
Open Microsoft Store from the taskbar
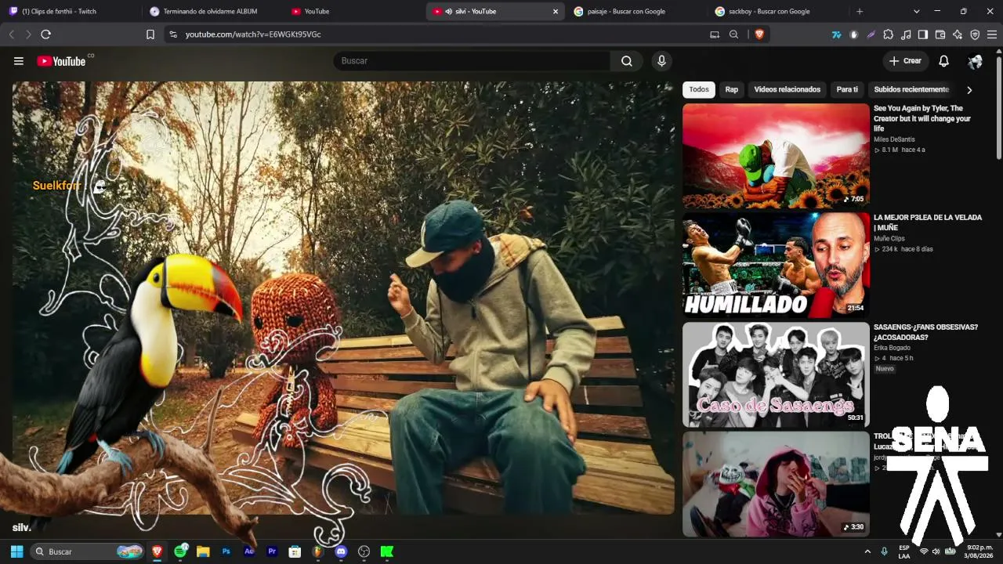(x=295, y=551)
